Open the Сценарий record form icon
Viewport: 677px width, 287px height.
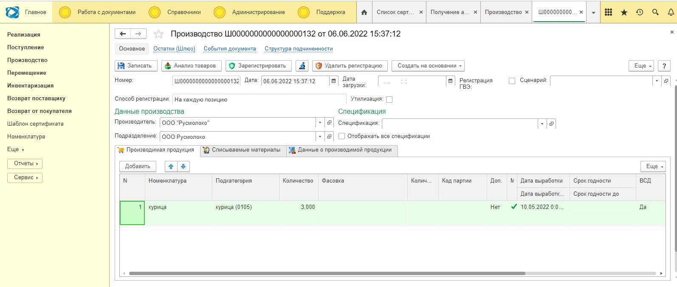[x=666, y=81]
